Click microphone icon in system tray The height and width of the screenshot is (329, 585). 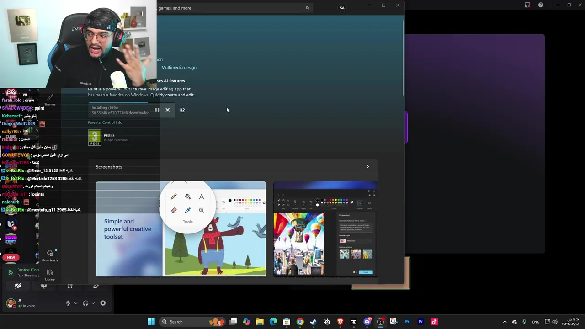pos(524,322)
